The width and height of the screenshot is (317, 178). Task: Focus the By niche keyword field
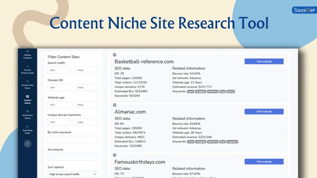tap(73, 139)
